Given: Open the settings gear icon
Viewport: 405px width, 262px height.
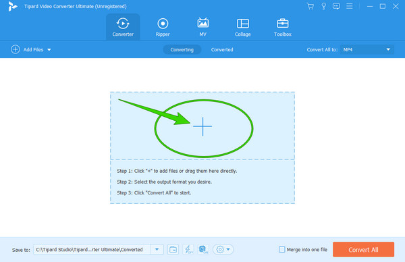Looking at the screenshot, I should pos(220,250).
